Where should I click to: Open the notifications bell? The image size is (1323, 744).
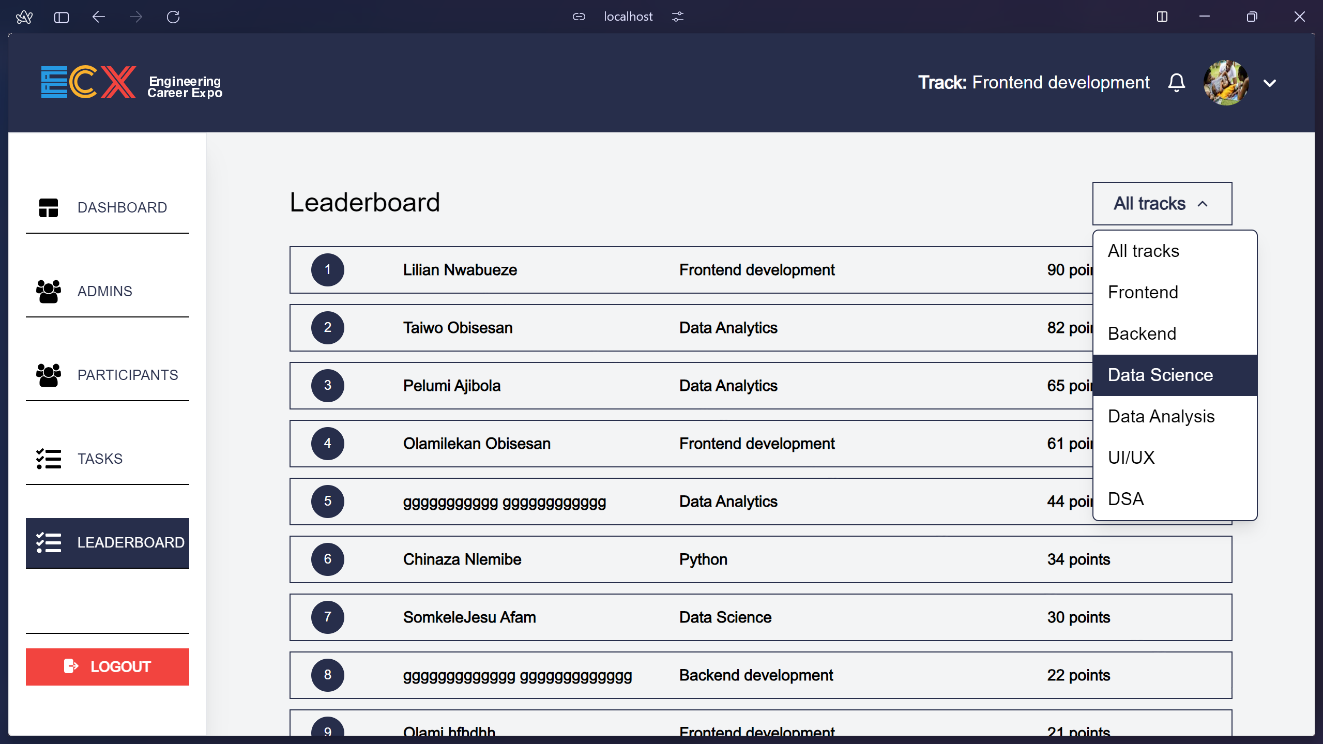tap(1176, 83)
